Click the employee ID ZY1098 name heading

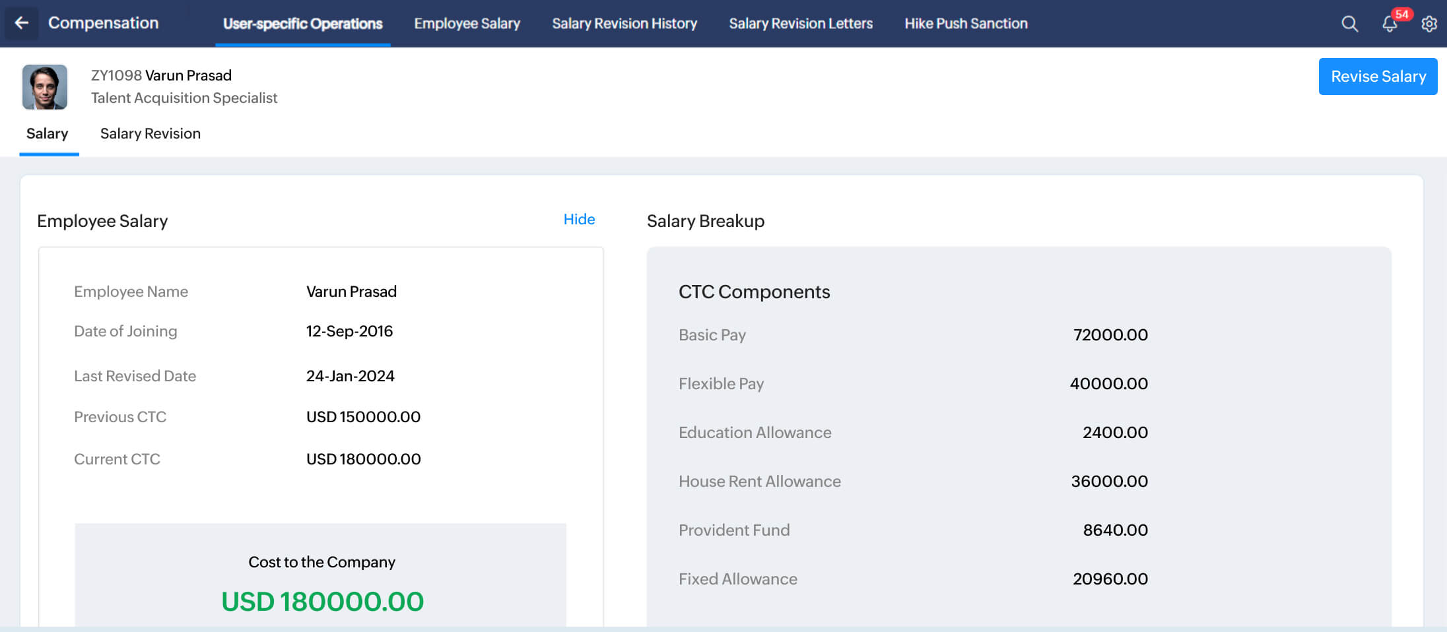click(x=161, y=75)
